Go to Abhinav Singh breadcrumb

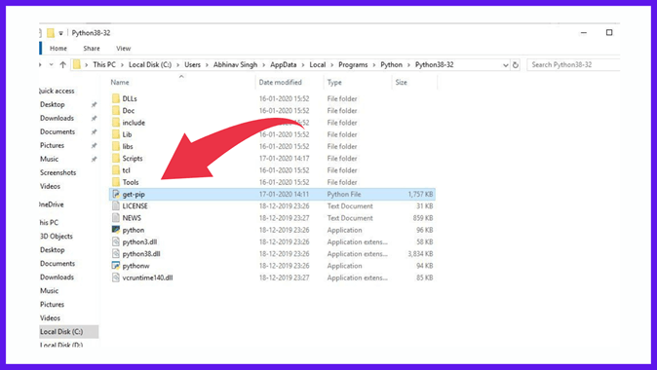point(236,65)
